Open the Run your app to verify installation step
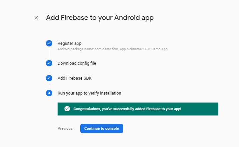This screenshot has width=239, height=147. [x=89, y=93]
